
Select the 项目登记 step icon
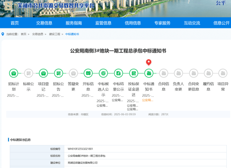pos(43,73)
